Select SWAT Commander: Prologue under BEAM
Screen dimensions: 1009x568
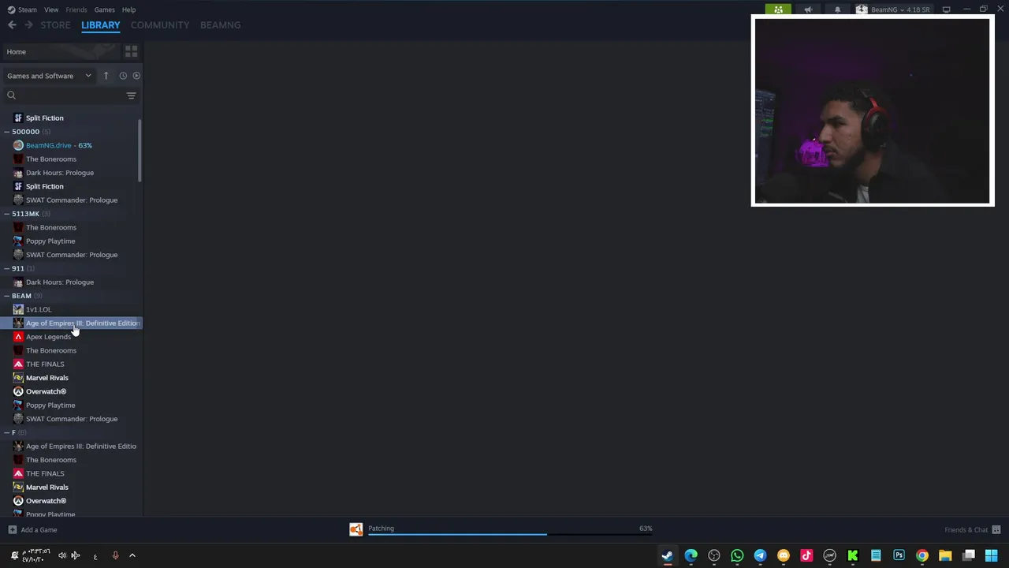click(x=71, y=419)
